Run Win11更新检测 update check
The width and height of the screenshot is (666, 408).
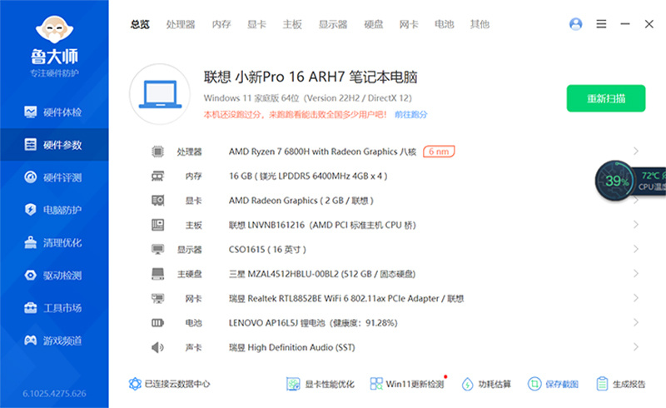pyautogui.click(x=407, y=384)
